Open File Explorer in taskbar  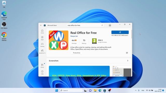click(95, 90)
